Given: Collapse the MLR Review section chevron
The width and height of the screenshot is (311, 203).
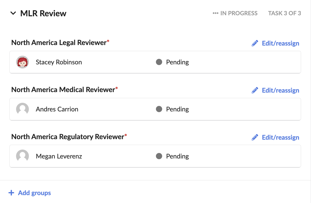Looking at the screenshot, I should click(13, 13).
